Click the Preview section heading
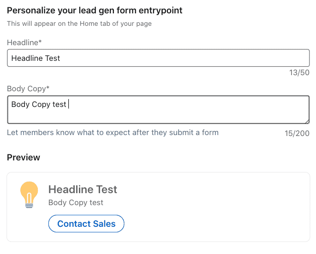The width and height of the screenshot is (316, 254). point(24,158)
